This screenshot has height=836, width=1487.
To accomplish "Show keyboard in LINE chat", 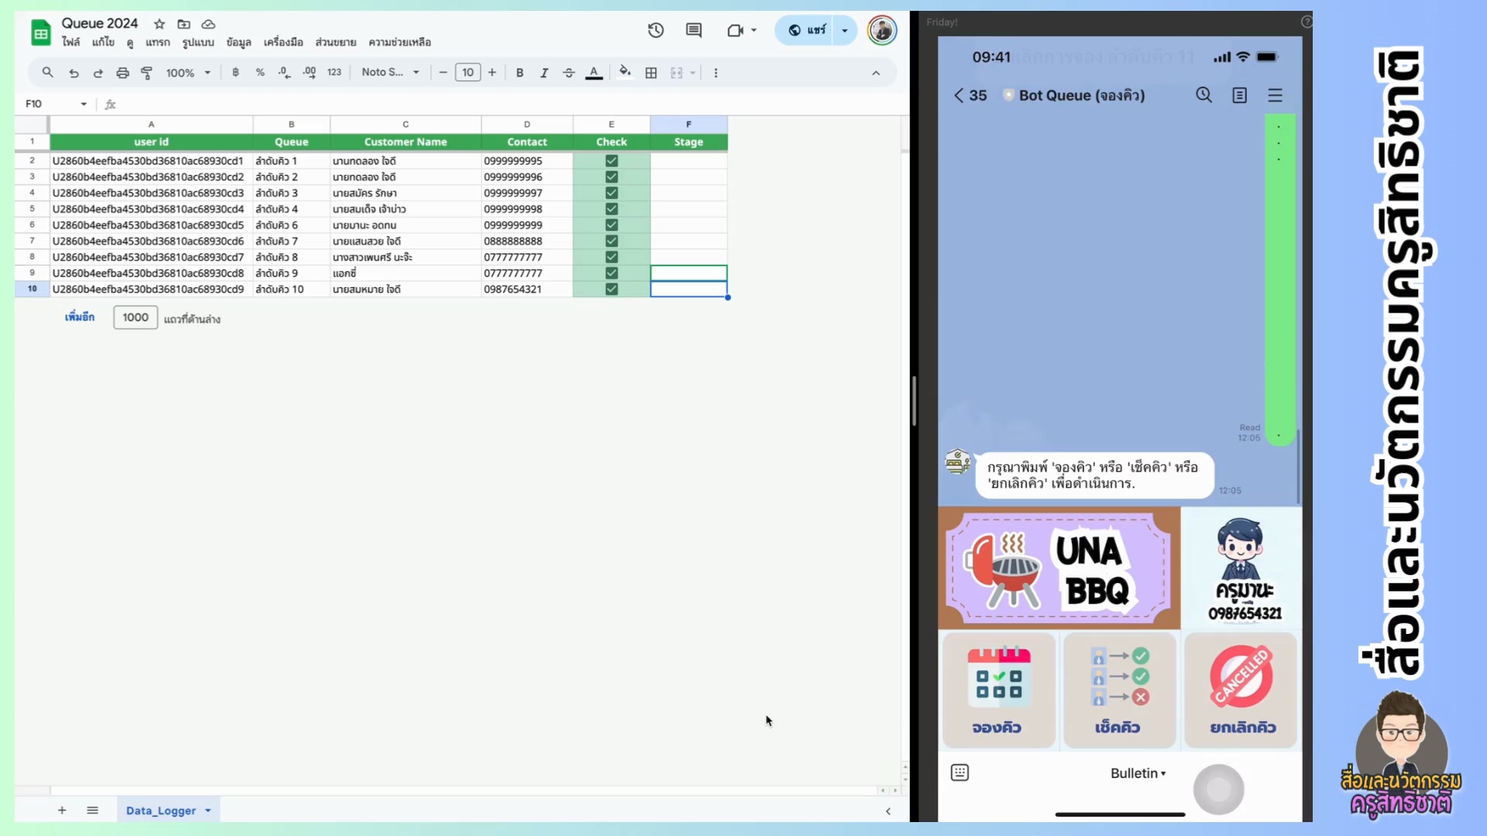I will click(x=960, y=773).
